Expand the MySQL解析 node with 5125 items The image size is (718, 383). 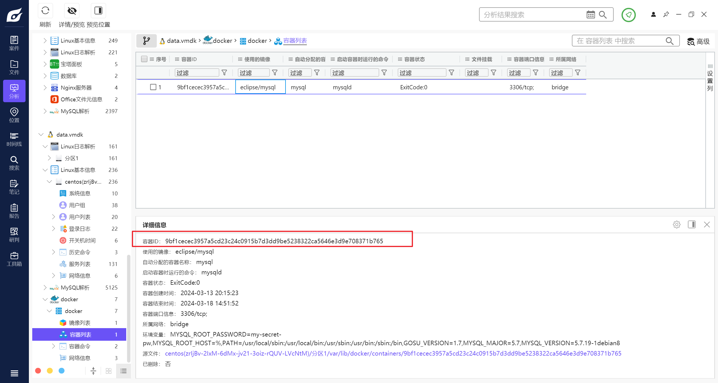click(x=45, y=288)
